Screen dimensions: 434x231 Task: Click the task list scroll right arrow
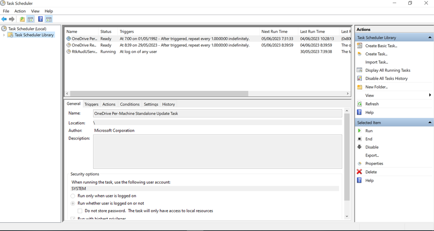tap(348, 94)
